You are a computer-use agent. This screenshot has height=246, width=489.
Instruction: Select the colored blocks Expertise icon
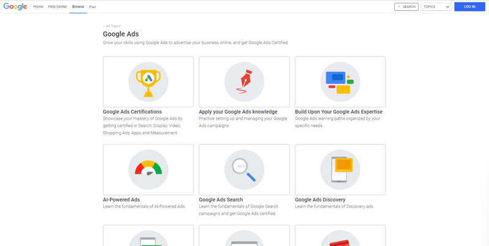point(340,81)
